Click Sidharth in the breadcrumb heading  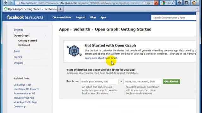(82, 29)
